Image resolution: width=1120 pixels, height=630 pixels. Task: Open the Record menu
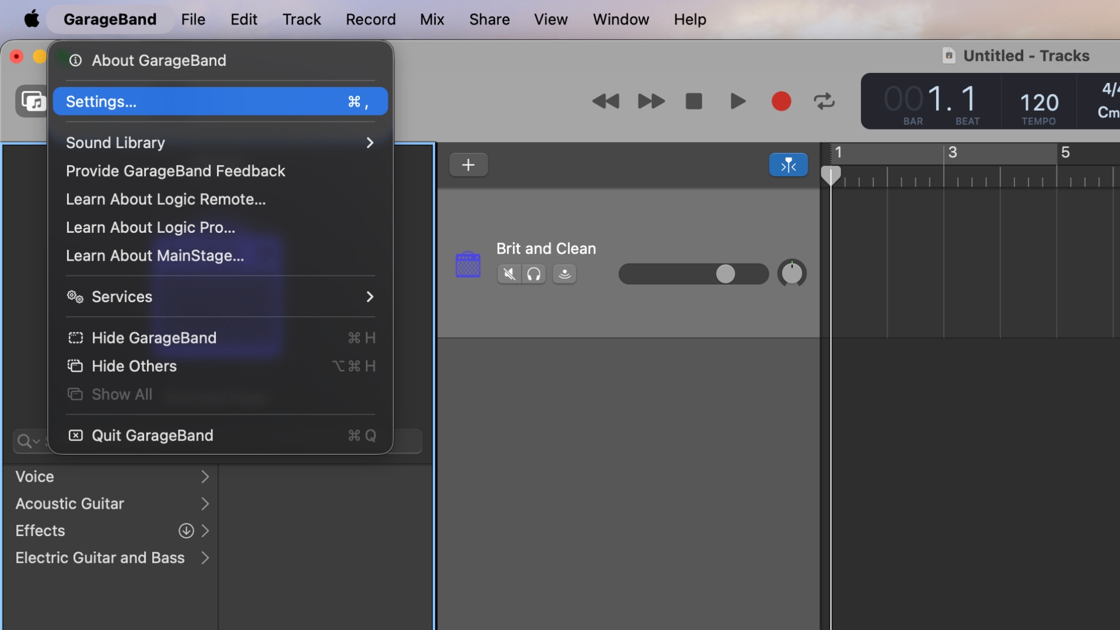coord(370,19)
